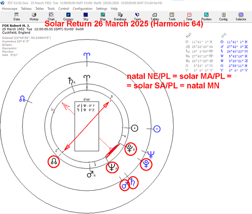This screenshot has width=252, height=214.
Task: Click the black Aries point glyph
Action: (x=87, y=78)
